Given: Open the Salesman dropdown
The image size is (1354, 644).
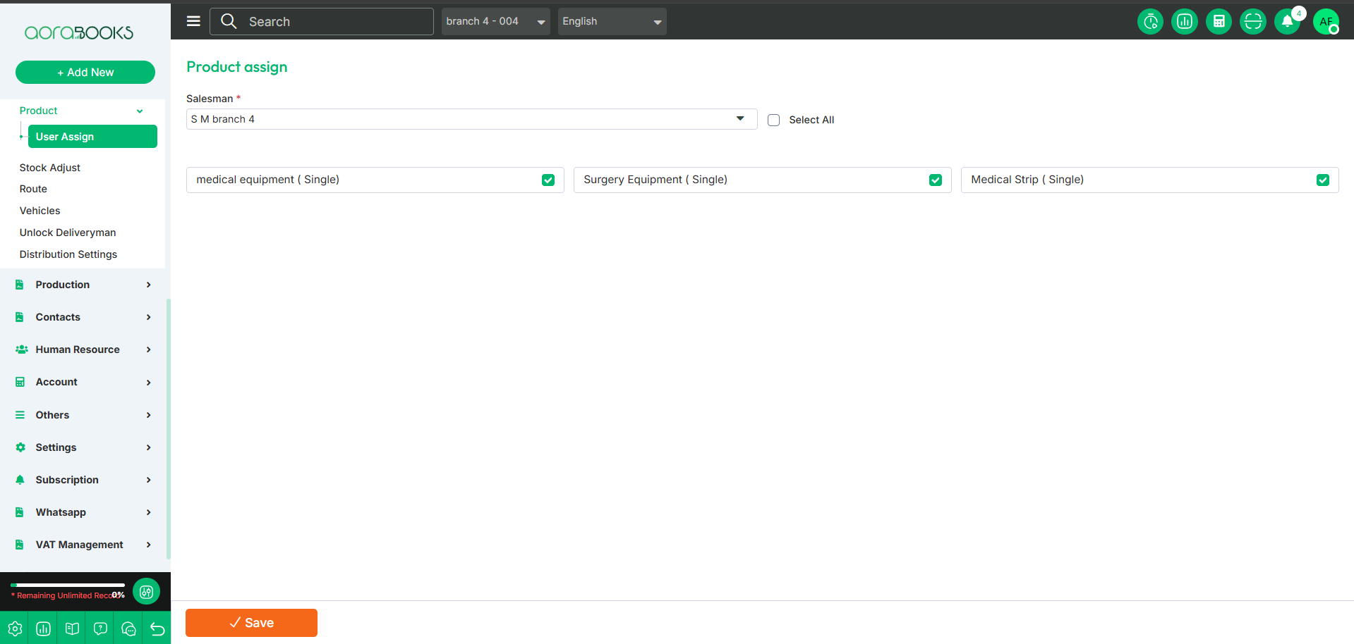Looking at the screenshot, I should (471, 119).
